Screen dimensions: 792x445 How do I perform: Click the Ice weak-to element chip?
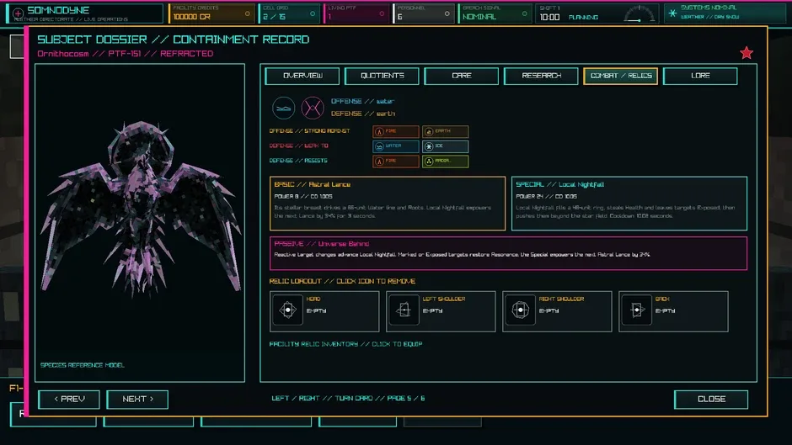pos(446,146)
